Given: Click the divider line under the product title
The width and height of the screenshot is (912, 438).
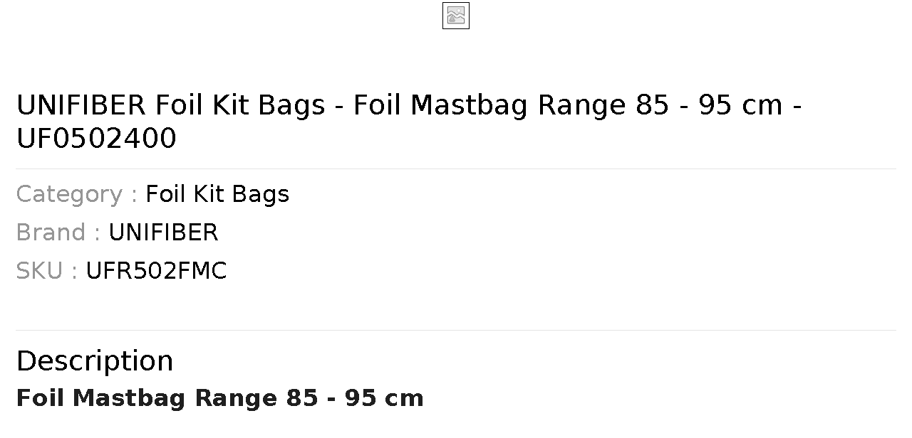Looking at the screenshot, I should [x=456, y=169].
